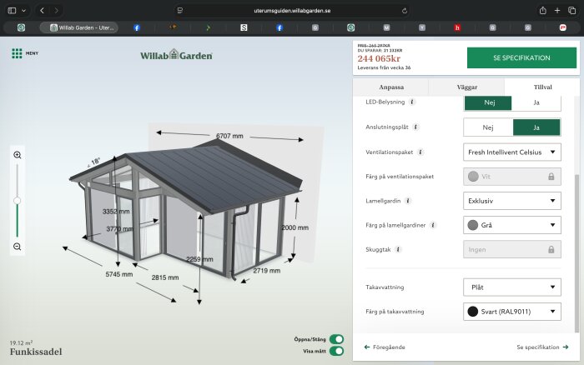This screenshot has width=584, height=365.
Task: Show info for Lamellgardin
Action: click(x=408, y=201)
